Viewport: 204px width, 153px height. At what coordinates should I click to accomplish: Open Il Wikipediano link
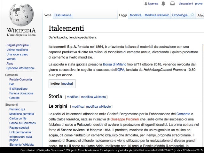18,89
